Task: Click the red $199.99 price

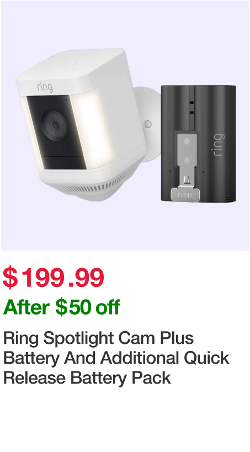Action: click(53, 278)
